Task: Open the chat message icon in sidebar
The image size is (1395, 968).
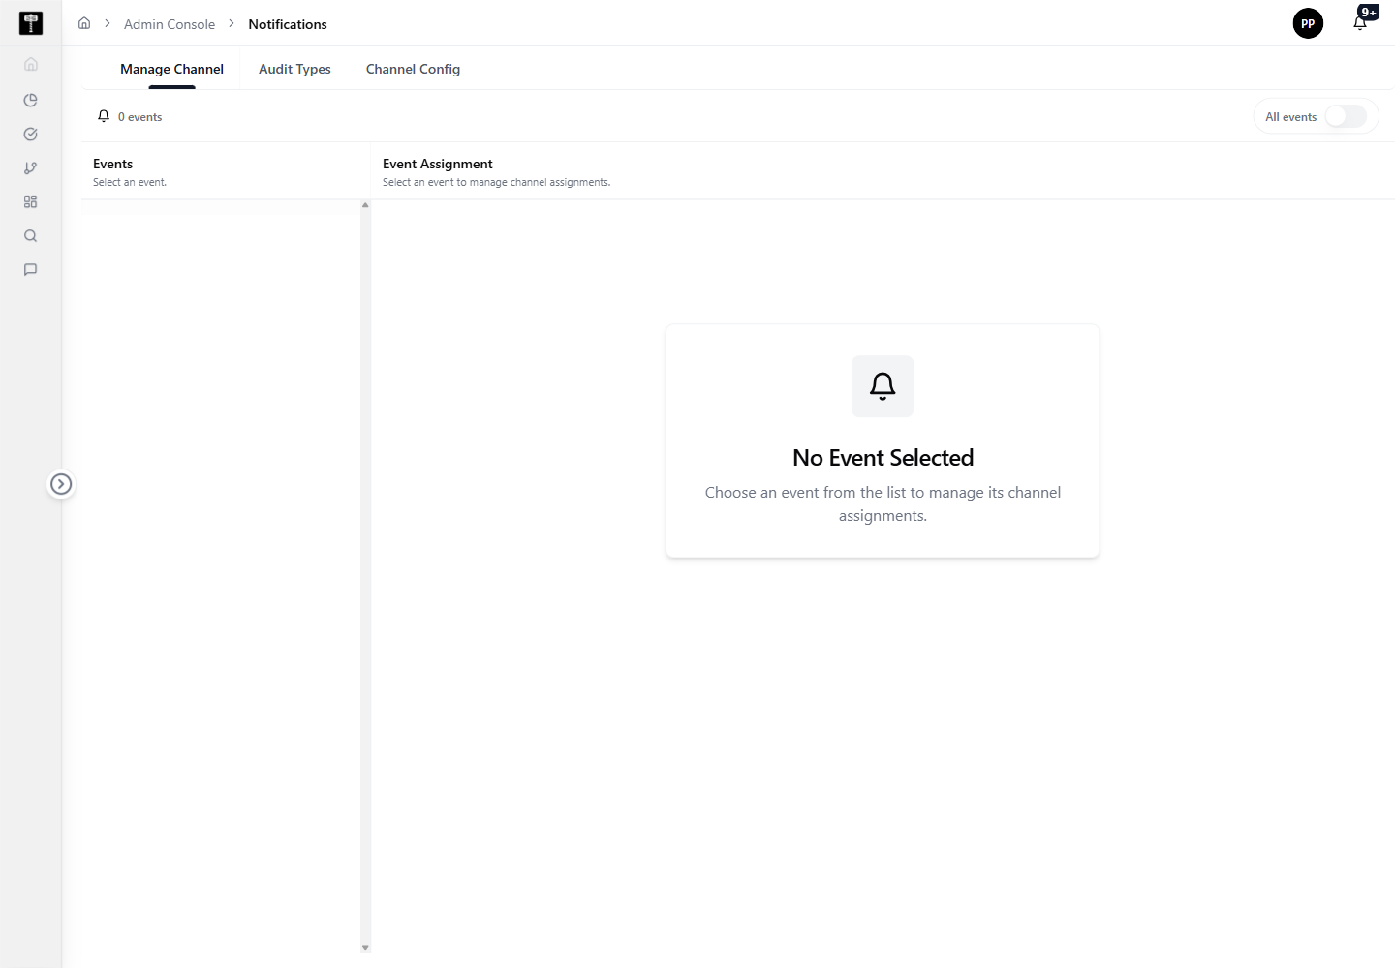Action: point(31,269)
